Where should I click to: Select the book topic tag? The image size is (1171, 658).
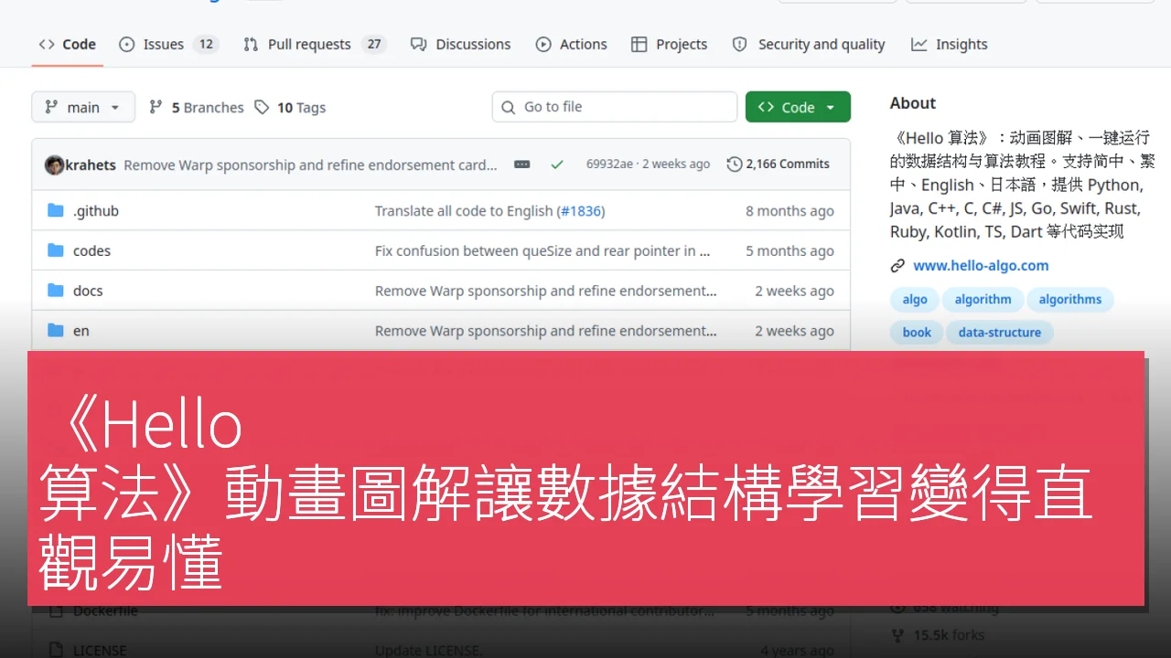[x=917, y=332]
